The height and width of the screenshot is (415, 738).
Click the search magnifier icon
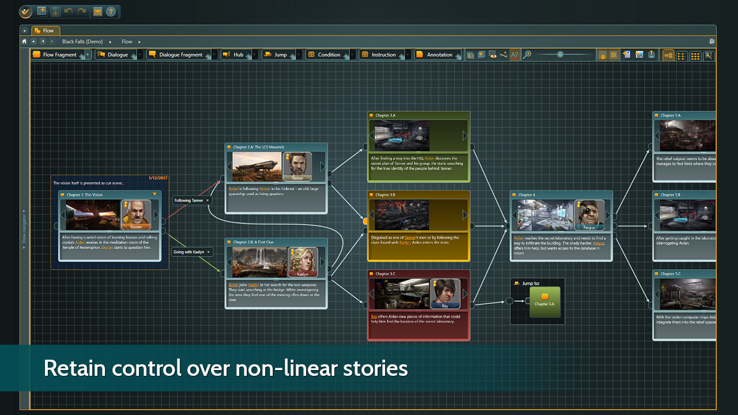[x=527, y=54]
